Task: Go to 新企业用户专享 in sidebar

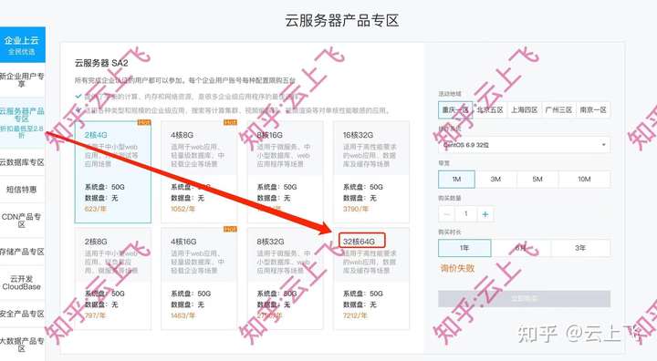Action: [22, 80]
